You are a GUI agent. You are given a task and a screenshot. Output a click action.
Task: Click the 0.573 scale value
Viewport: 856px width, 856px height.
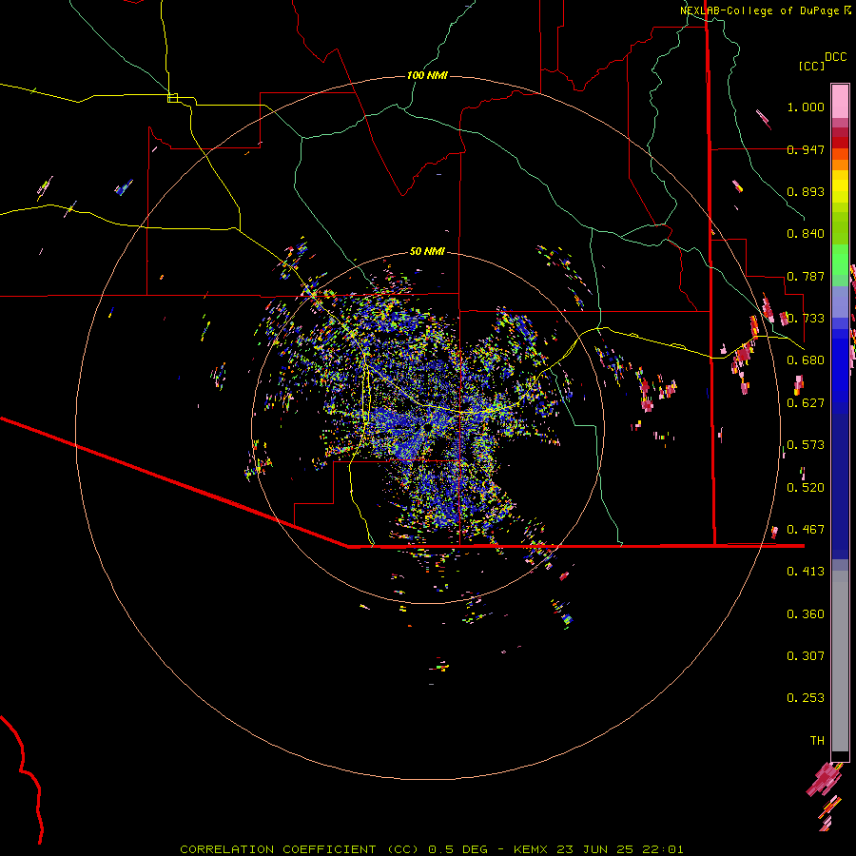point(806,445)
